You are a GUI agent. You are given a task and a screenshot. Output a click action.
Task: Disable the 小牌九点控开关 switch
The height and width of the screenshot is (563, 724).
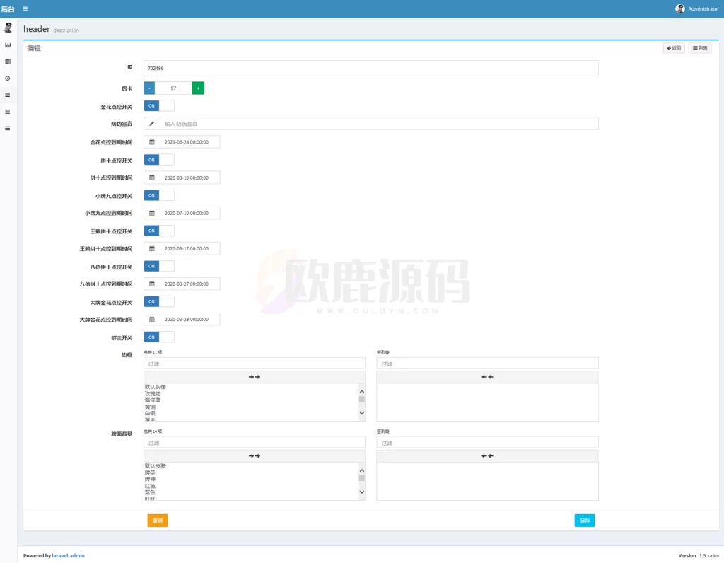tap(150, 195)
